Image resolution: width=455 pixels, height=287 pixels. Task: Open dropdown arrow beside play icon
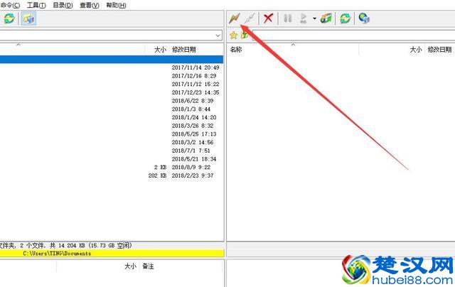pyautogui.click(x=314, y=18)
